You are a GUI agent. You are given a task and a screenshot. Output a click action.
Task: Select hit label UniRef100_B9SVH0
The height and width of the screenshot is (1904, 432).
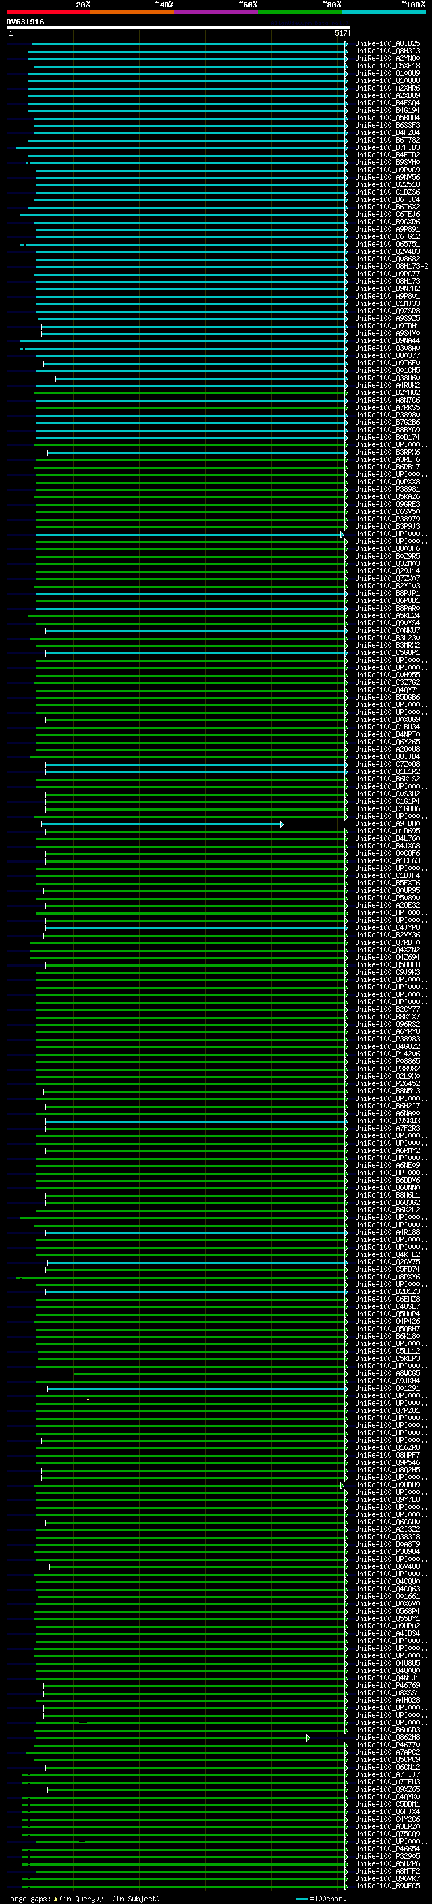point(387,163)
